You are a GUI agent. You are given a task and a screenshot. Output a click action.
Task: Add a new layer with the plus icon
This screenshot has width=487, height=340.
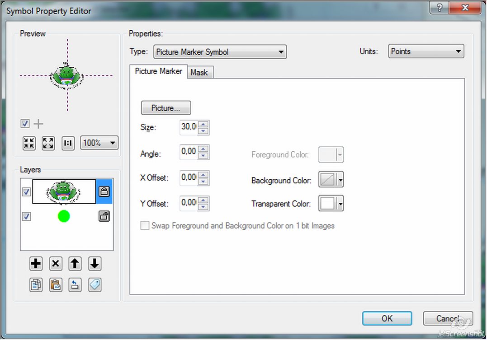click(36, 264)
